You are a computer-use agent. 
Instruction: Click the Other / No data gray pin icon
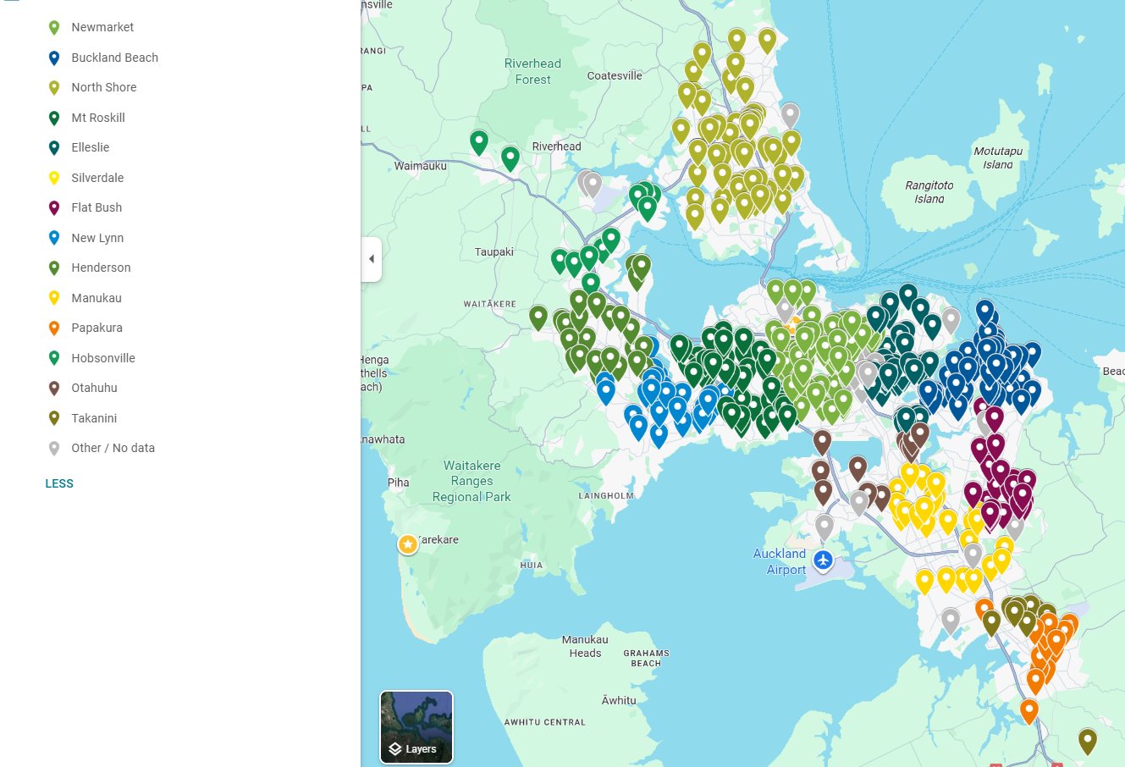click(54, 448)
